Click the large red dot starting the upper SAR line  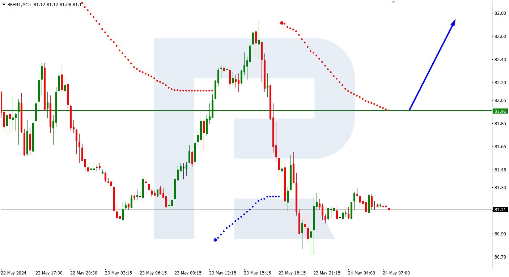tap(282, 23)
